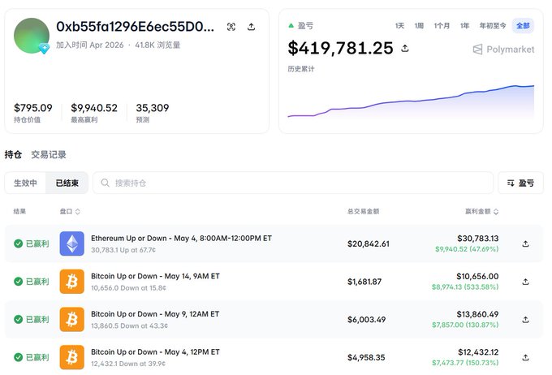Click the green check on Ethereum row
The width and height of the screenshot is (552, 375).
tap(19, 244)
